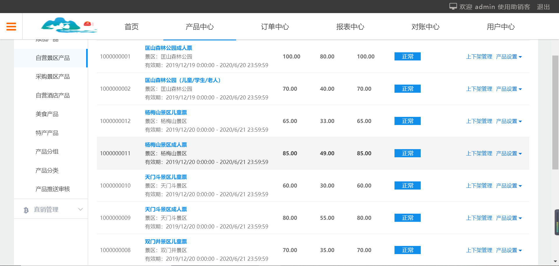Switch to the 订单中心 tab
The image size is (559, 266).
pyautogui.click(x=275, y=27)
